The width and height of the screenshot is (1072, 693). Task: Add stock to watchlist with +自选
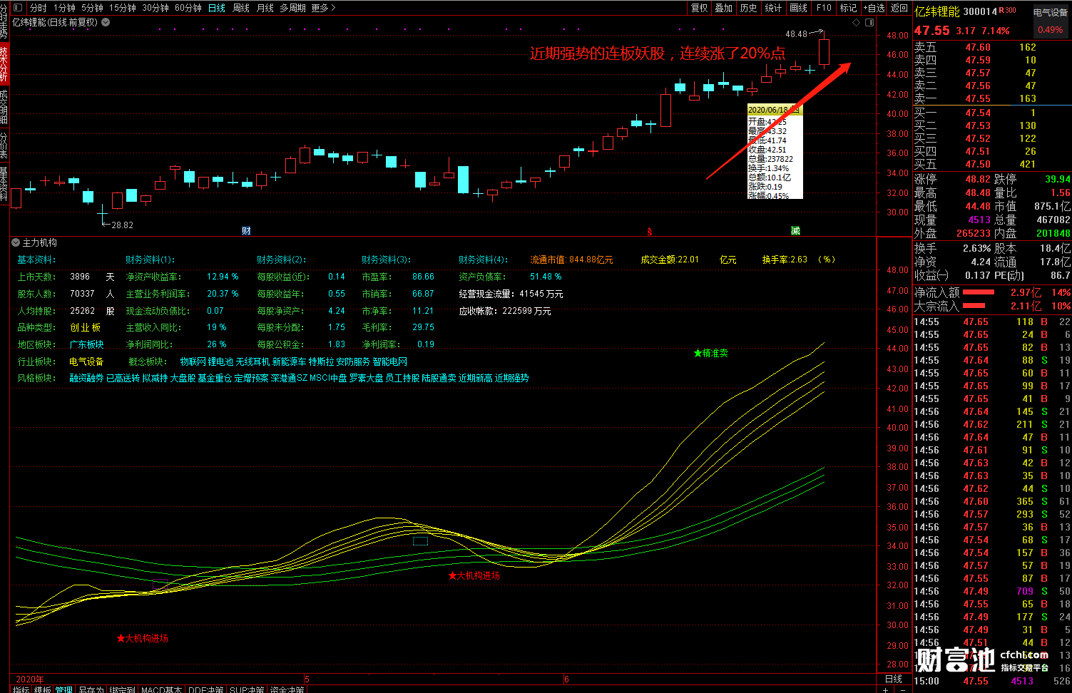tap(874, 8)
